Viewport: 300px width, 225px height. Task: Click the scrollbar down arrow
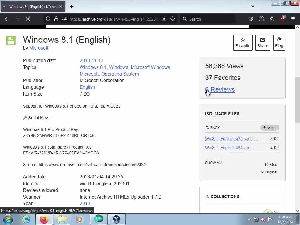click(x=297, y=211)
